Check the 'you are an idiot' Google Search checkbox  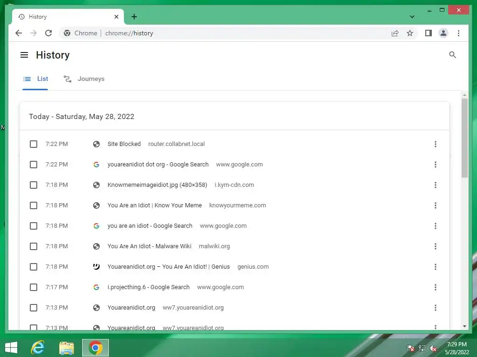point(34,226)
